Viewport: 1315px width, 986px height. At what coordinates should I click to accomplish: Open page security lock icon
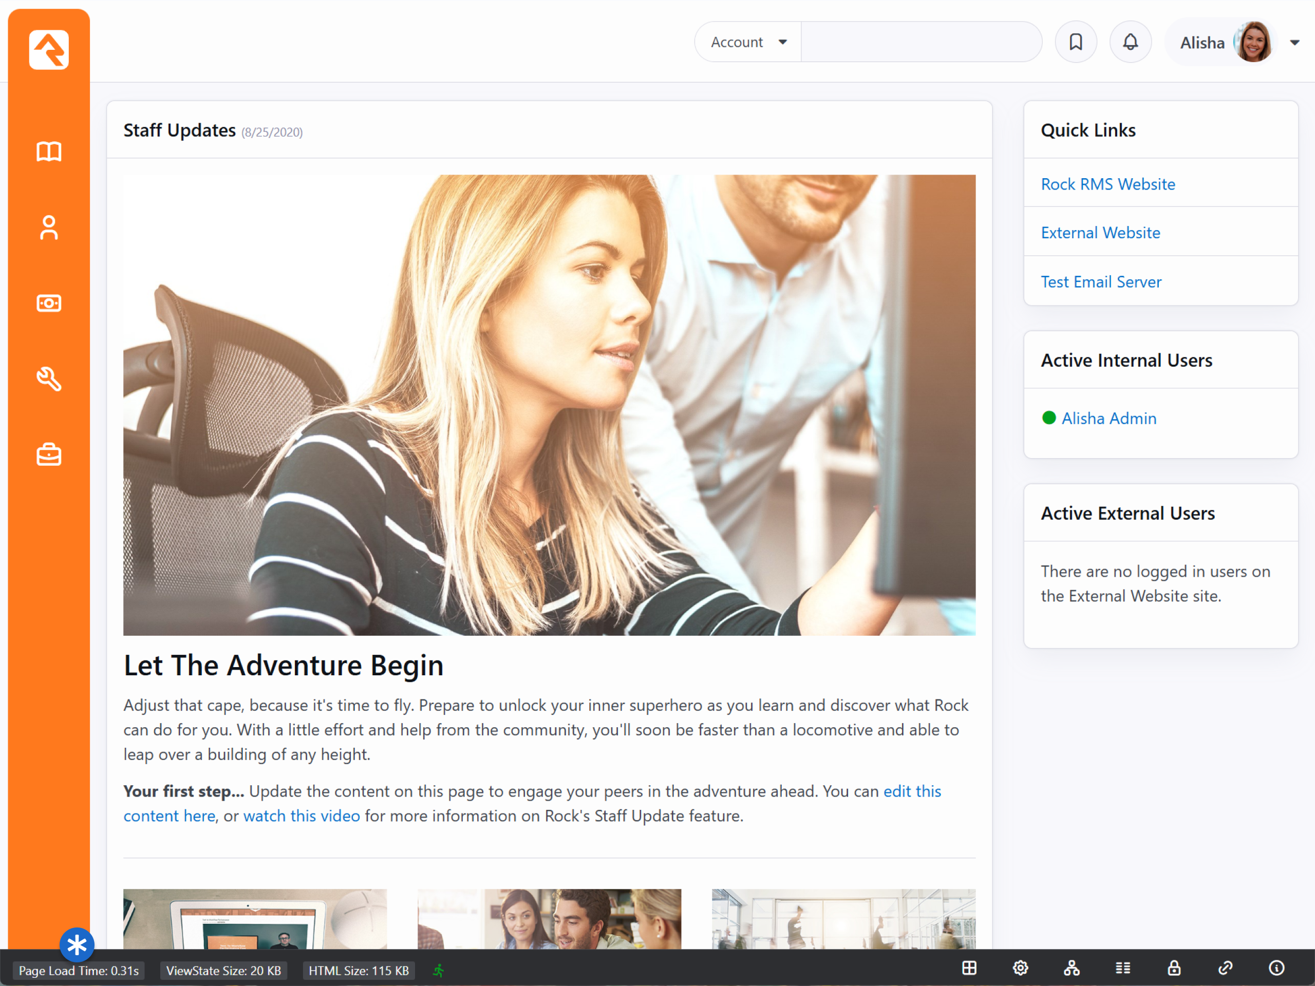point(1174,969)
